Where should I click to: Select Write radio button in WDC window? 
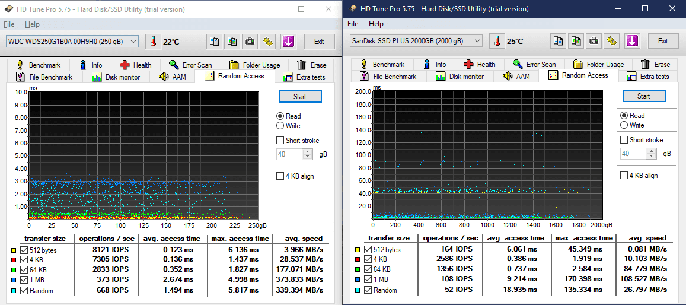(x=280, y=126)
